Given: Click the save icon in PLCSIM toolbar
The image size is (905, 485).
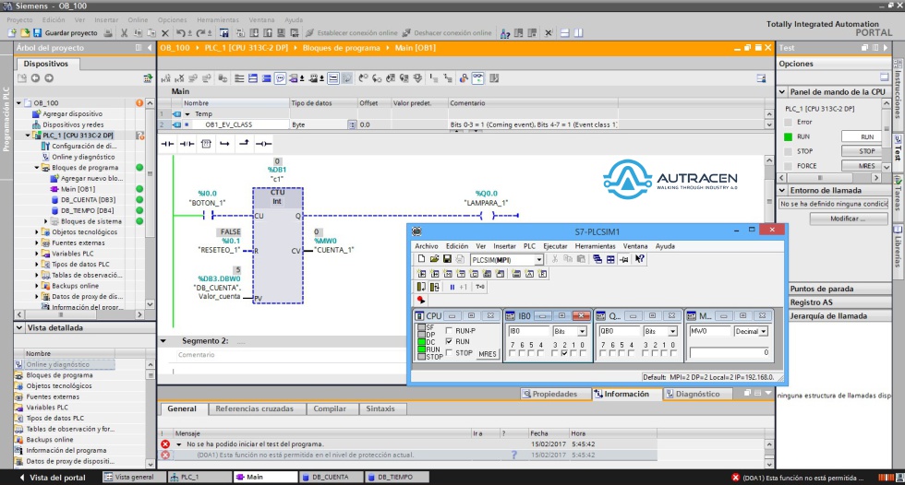Looking at the screenshot, I should click(447, 259).
